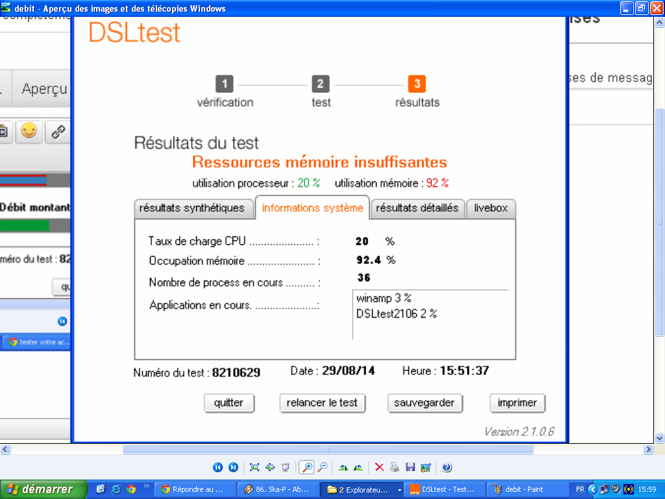This screenshot has width=665, height=499.
Task: Print the image using the printer icon
Action: tap(395, 467)
